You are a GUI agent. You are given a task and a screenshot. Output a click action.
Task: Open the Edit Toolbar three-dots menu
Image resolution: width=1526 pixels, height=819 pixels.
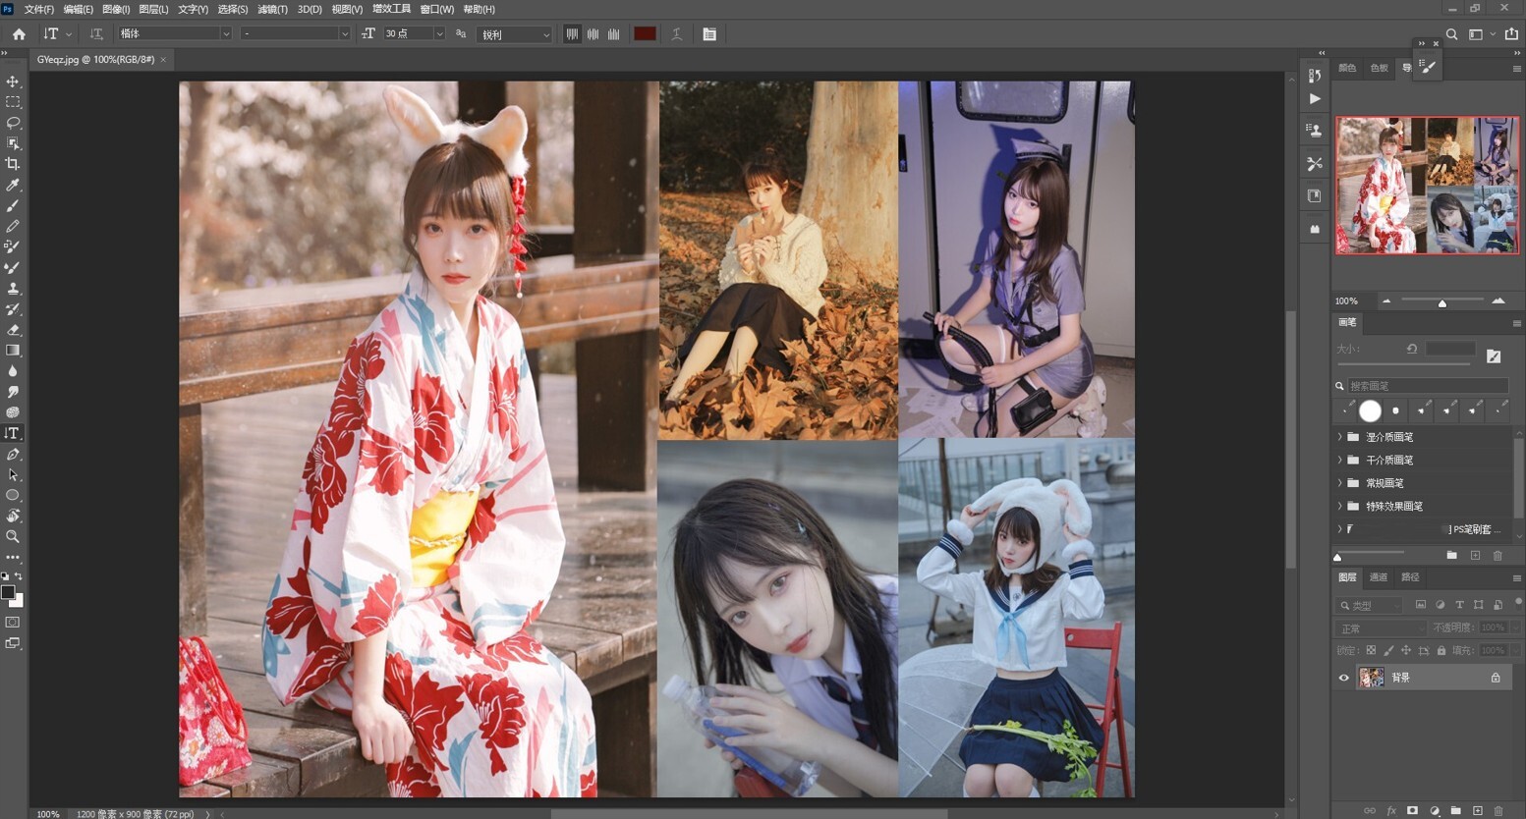[13, 557]
